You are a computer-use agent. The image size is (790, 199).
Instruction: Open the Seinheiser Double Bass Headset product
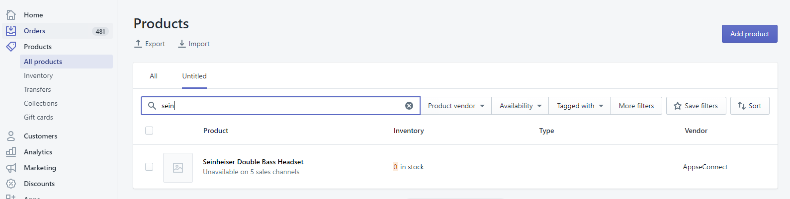pyautogui.click(x=253, y=162)
